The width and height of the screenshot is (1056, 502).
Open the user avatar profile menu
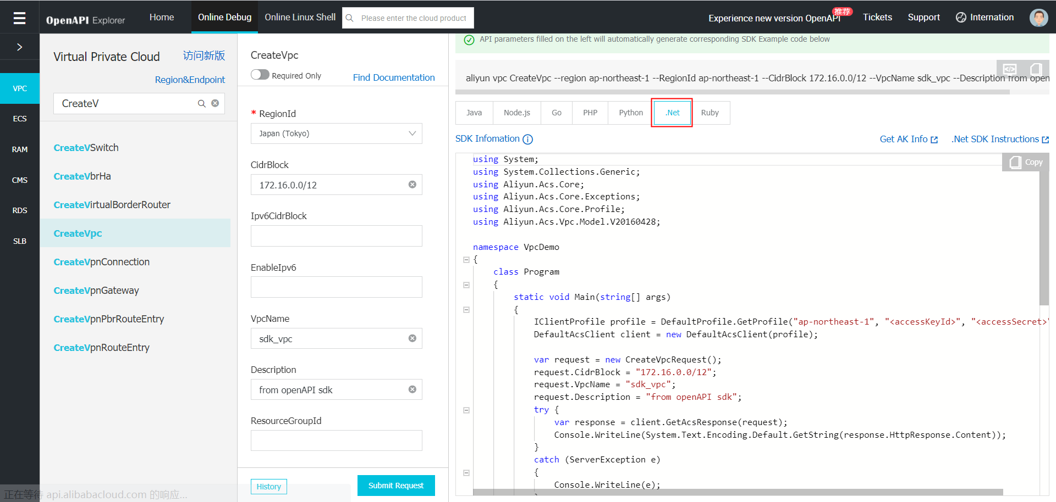tap(1038, 18)
